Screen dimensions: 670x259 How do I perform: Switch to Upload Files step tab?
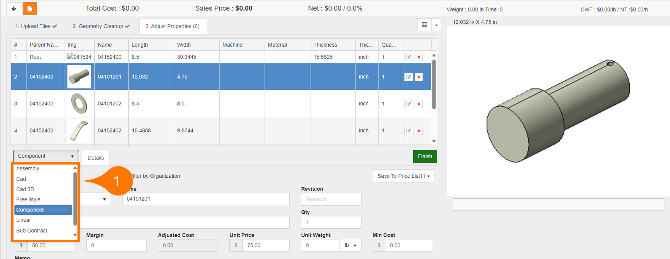[x=36, y=26]
